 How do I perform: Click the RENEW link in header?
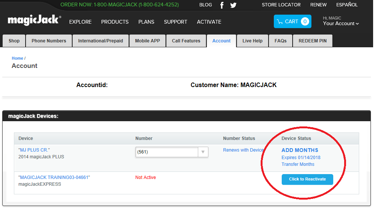tap(318, 5)
